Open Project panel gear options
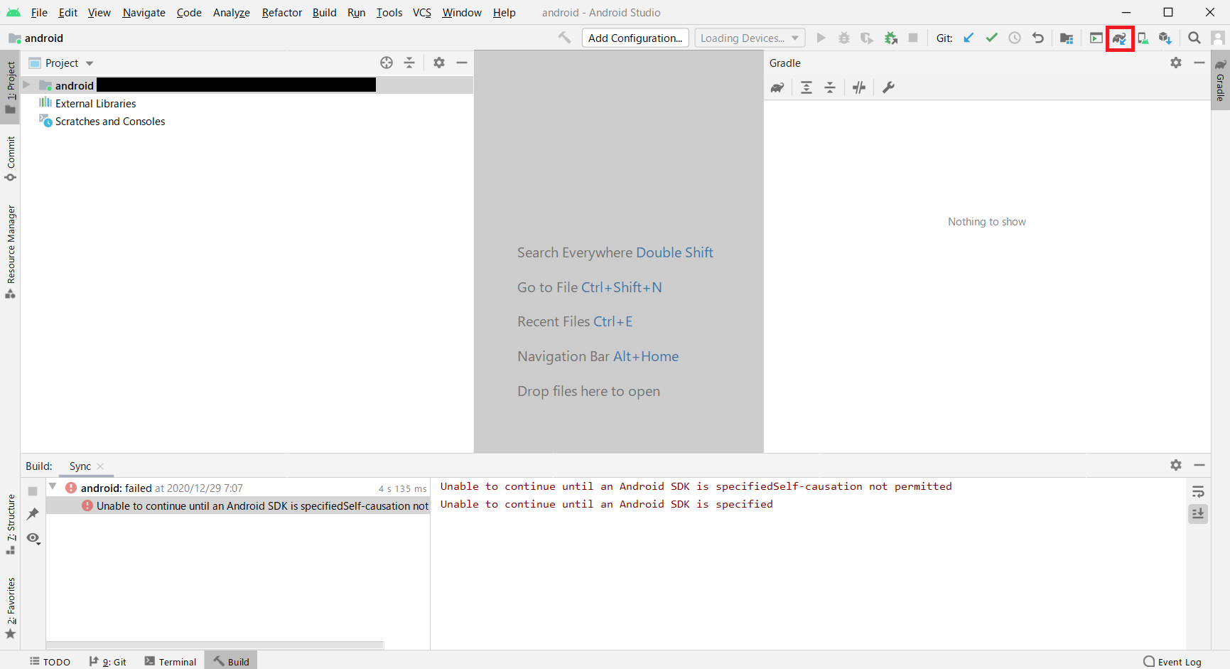The width and height of the screenshot is (1230, 669). pos(439,63)
